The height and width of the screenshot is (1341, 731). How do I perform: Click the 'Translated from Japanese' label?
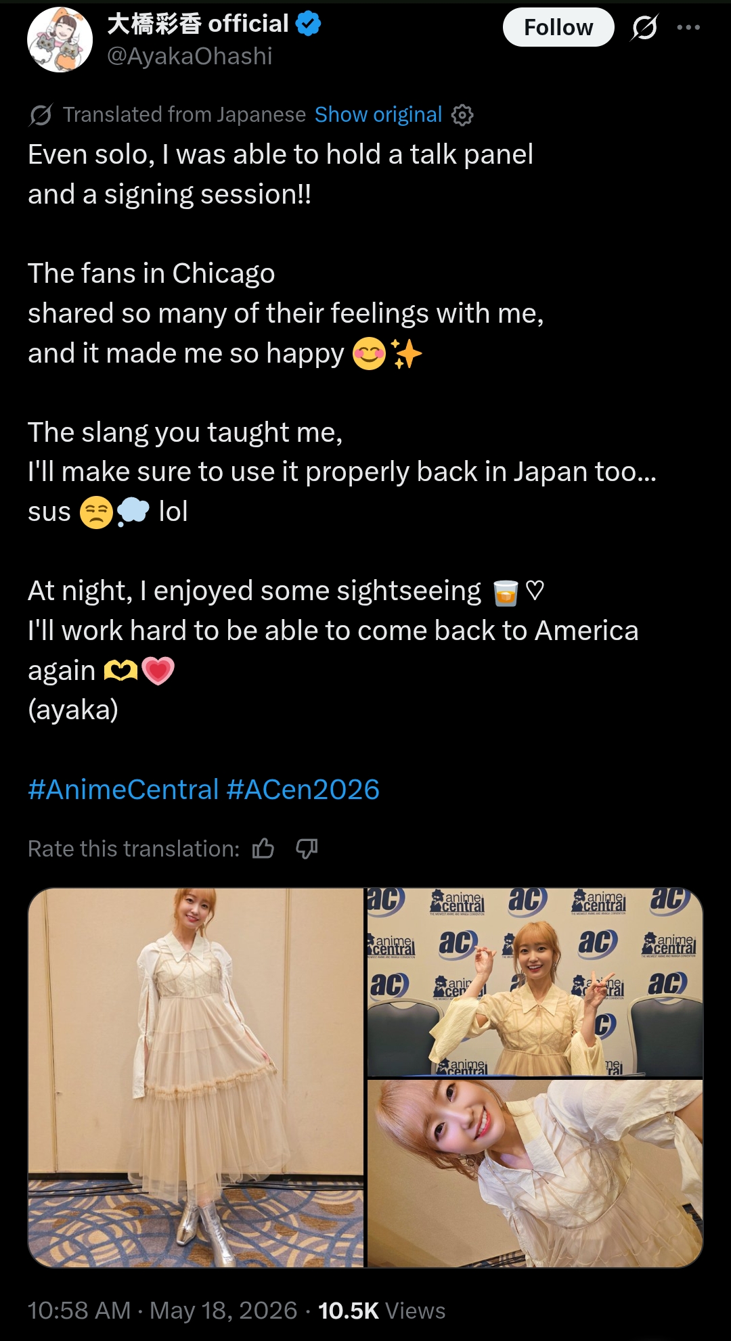[184, 115]
